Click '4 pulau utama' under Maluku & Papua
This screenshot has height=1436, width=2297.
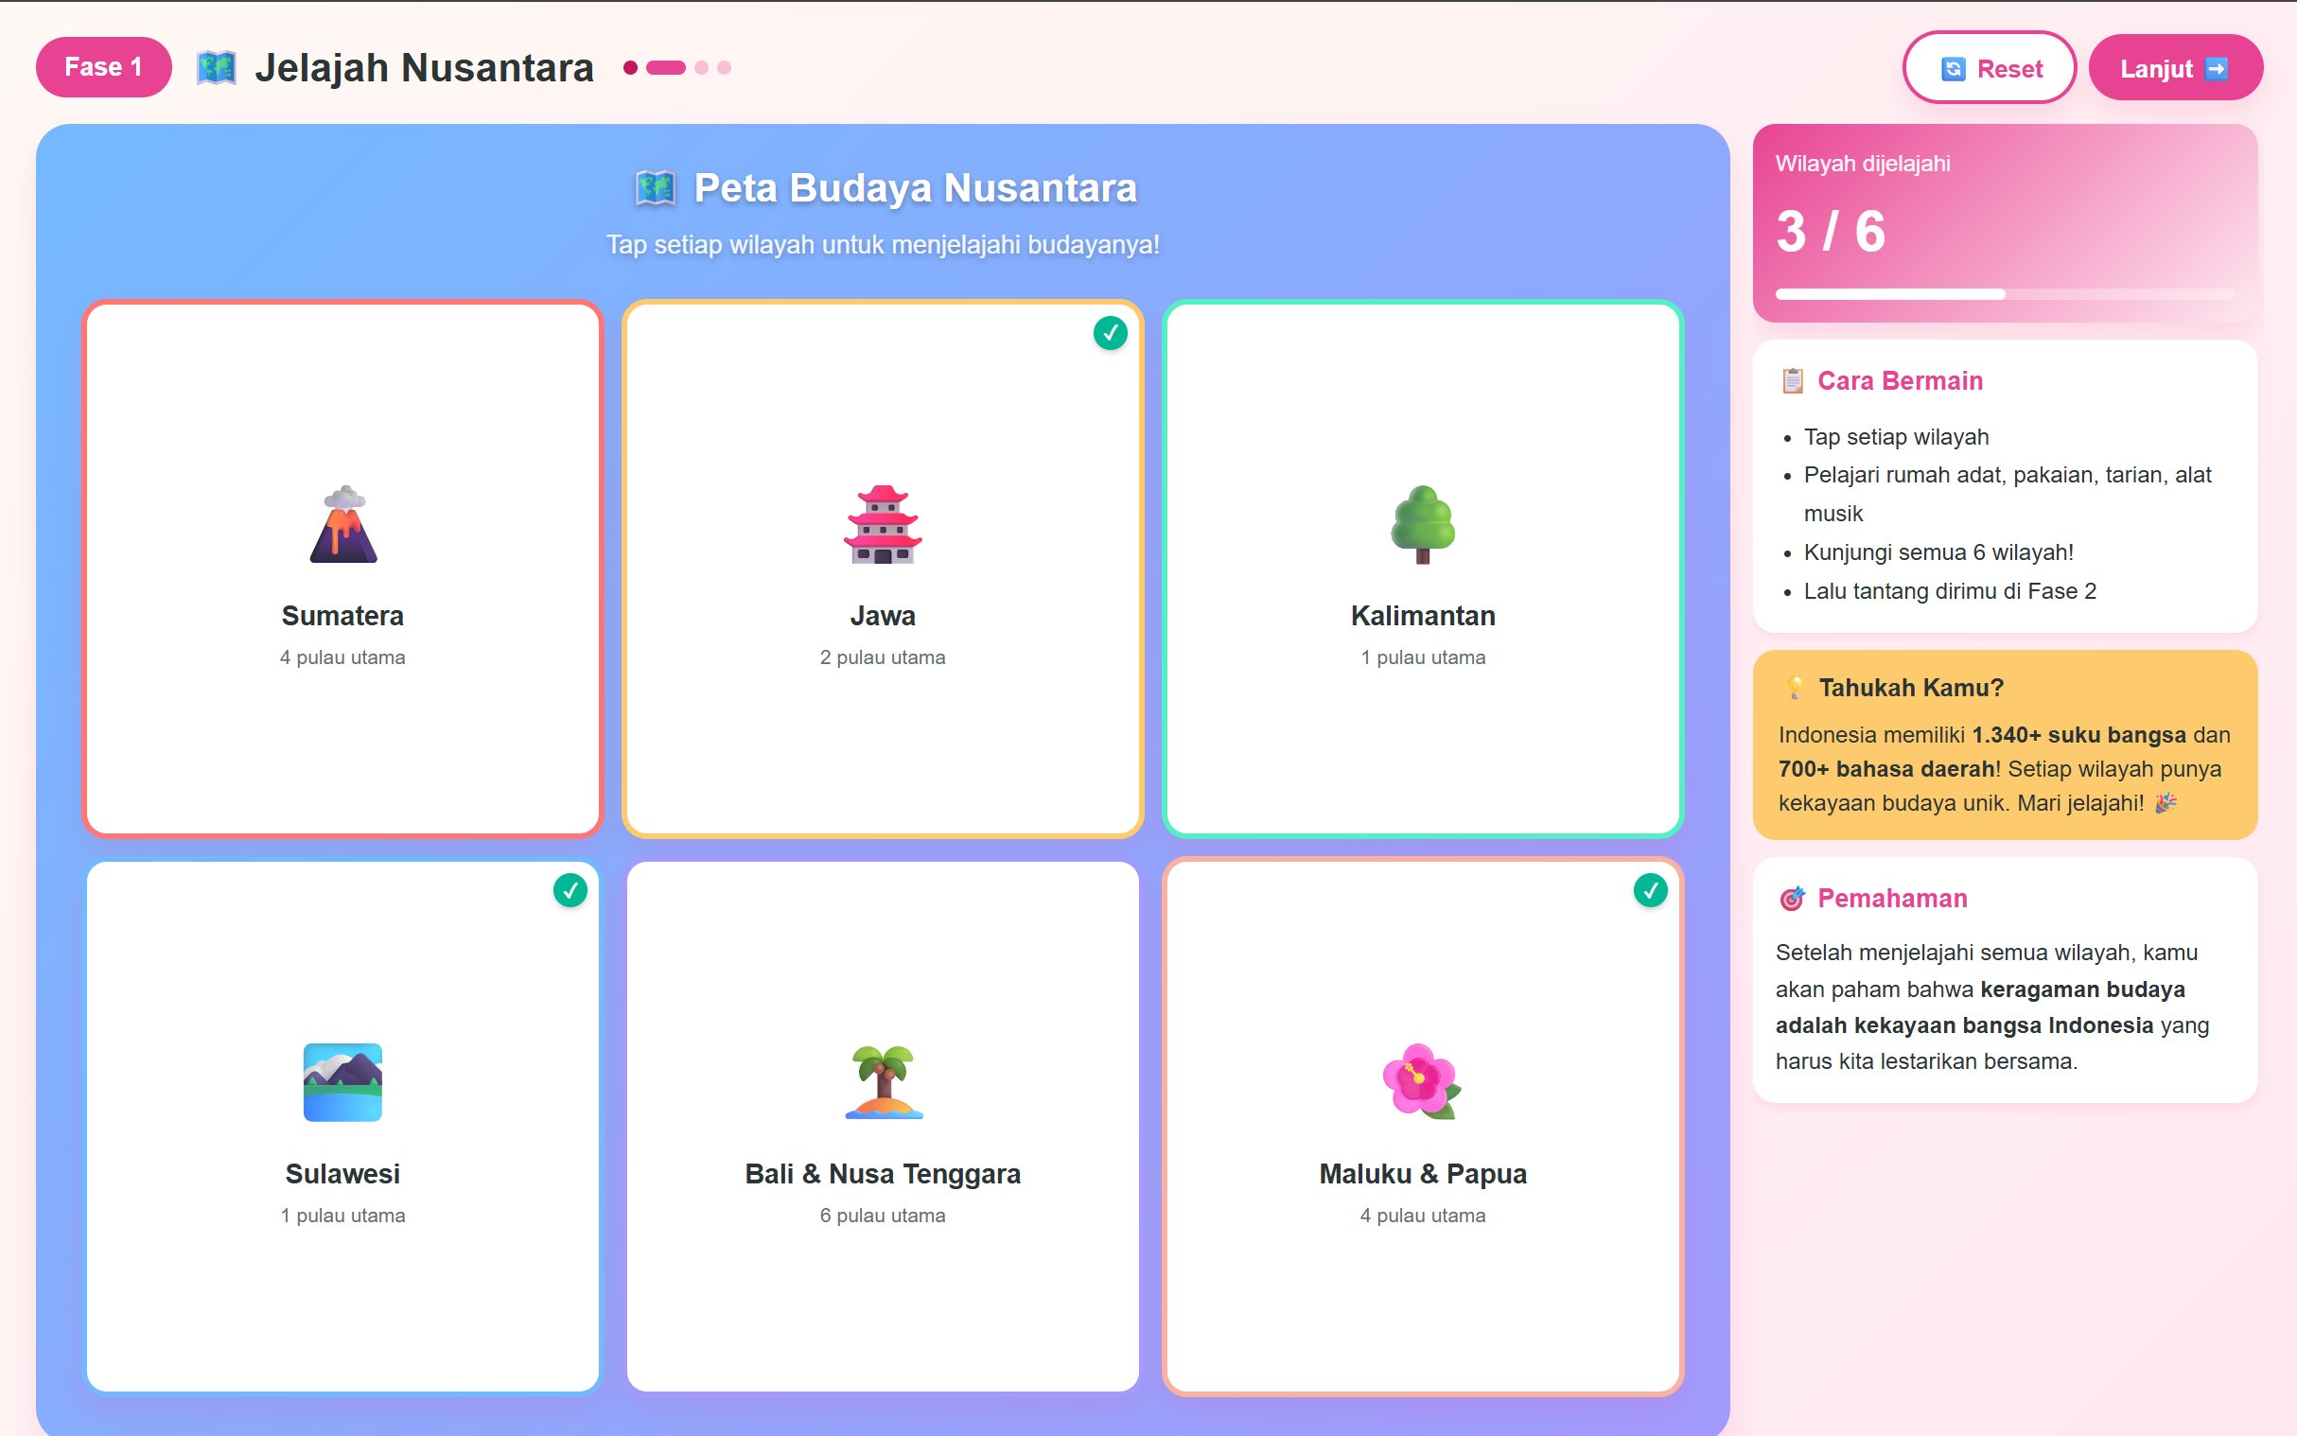(x=1423, y=1216)
